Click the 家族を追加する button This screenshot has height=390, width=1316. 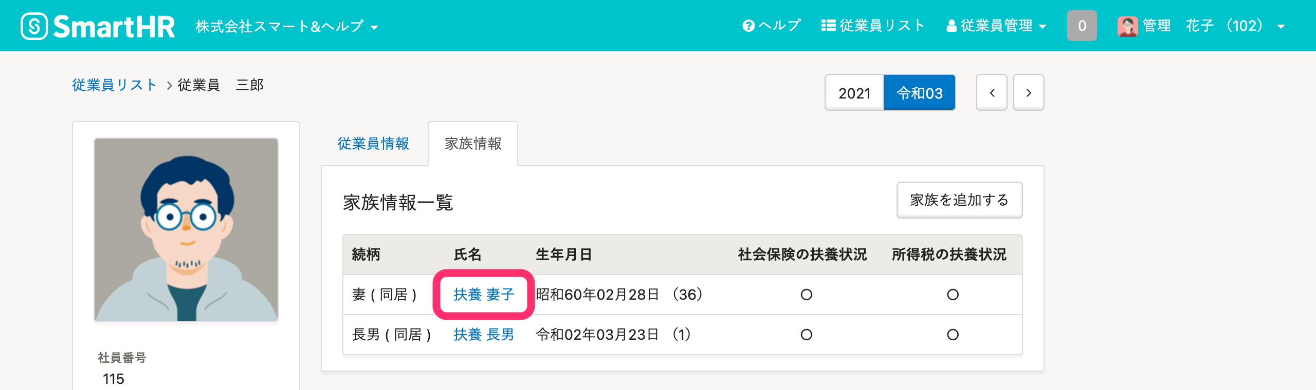click(x=959, y=200)
